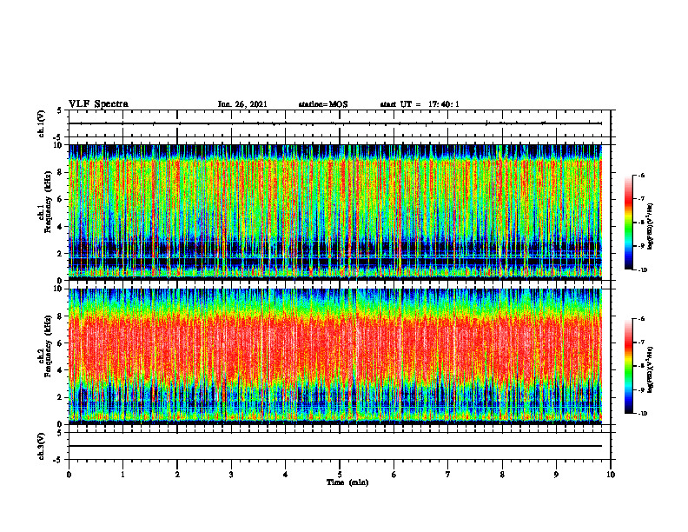
Task: Click the ch.2 spectrogram panel
Action: (x=335, y=356)
